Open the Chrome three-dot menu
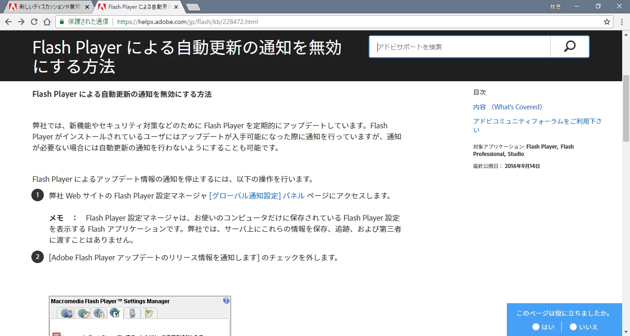The height and width of the screenshot is (336, 630). (x=621, y=22)
